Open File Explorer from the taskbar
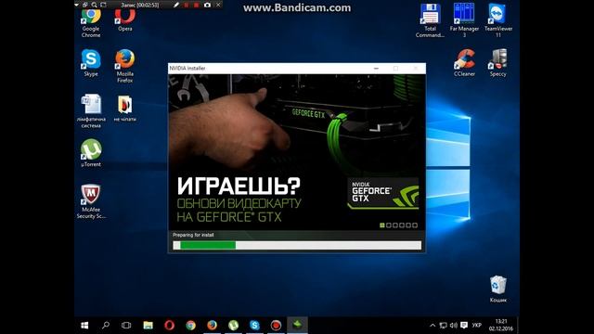Screen dimensions: 594x334 pyautogui.click(x=148, y=326)
